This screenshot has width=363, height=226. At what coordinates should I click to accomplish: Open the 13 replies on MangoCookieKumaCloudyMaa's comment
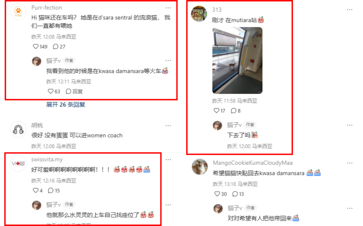pyautogui.click(x=238, y=194)
